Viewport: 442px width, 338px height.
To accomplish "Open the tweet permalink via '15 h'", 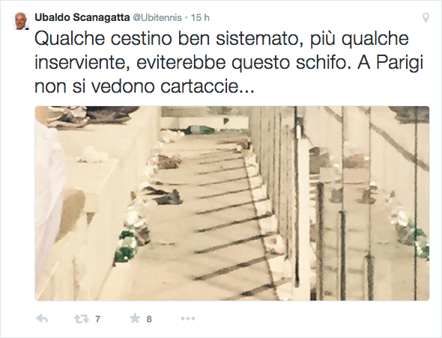I will point(200,18).
